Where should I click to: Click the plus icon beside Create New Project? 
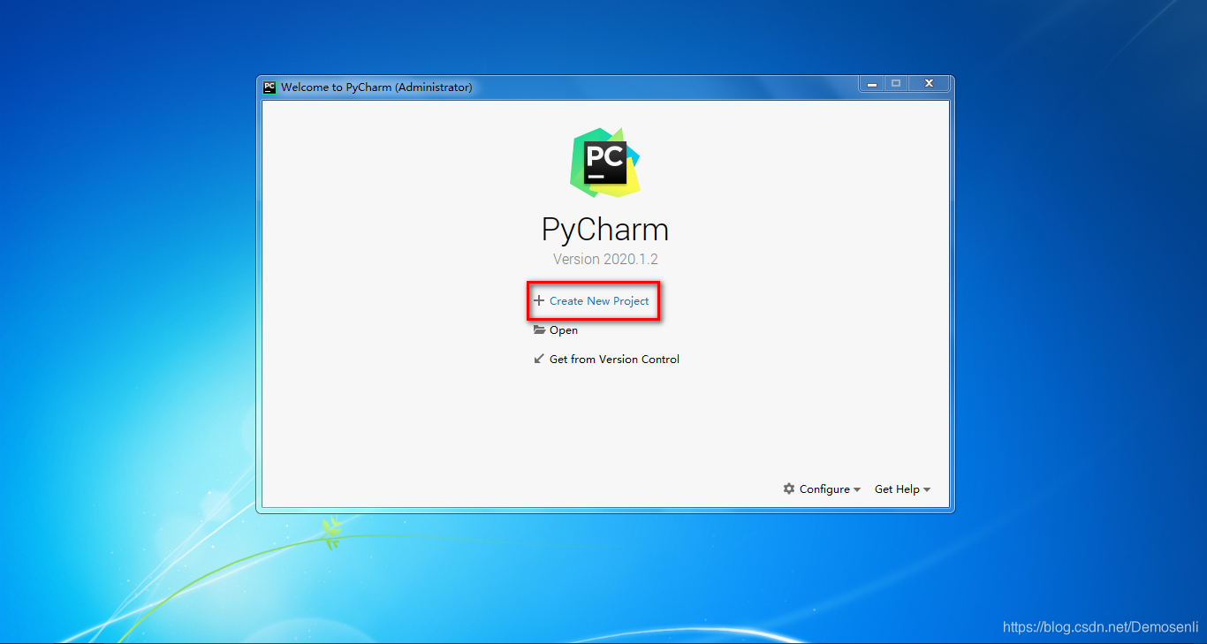click(539, 301)
